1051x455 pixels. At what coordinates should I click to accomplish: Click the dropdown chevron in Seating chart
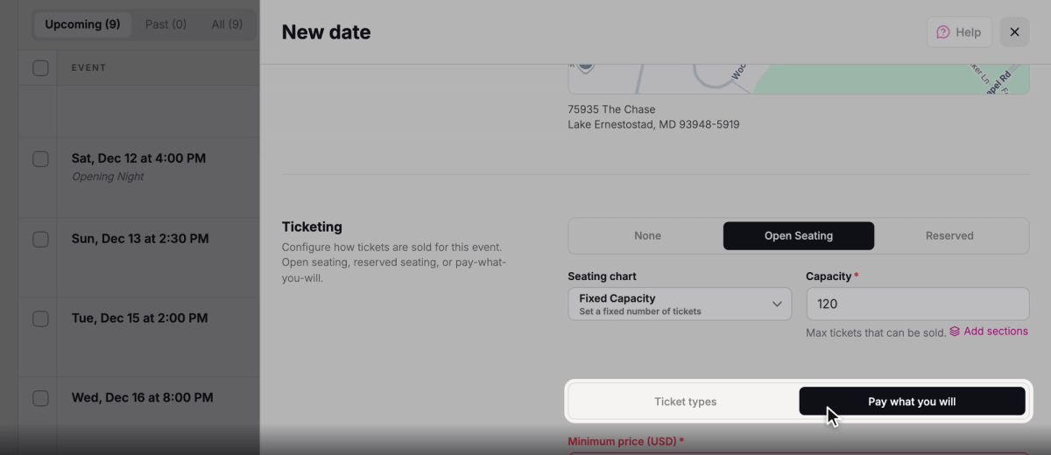[x=777, y=304]
